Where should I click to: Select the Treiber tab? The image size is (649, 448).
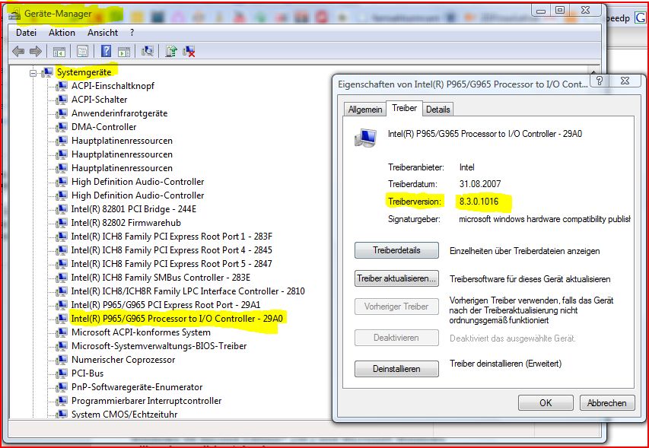(x=404, y=108)
